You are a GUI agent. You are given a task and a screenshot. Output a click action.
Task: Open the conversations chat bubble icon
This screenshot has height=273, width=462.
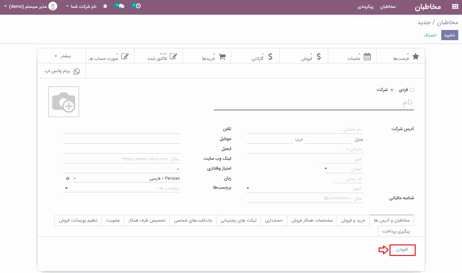120,6
